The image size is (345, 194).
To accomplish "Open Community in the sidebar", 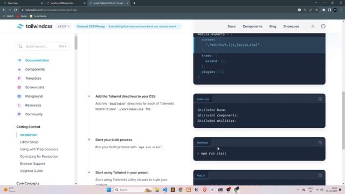I will [34, 114].
